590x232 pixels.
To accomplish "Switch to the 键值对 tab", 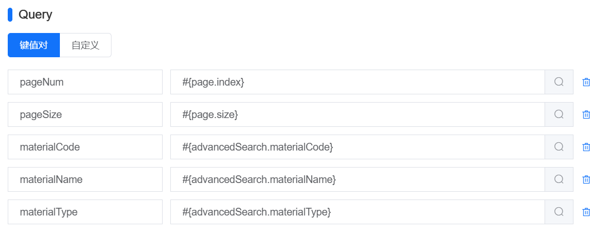I will click(x=34, y=45).
